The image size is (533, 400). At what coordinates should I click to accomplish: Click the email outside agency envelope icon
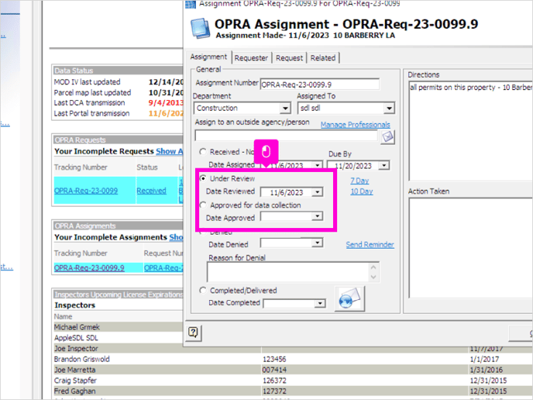point(387,136)
